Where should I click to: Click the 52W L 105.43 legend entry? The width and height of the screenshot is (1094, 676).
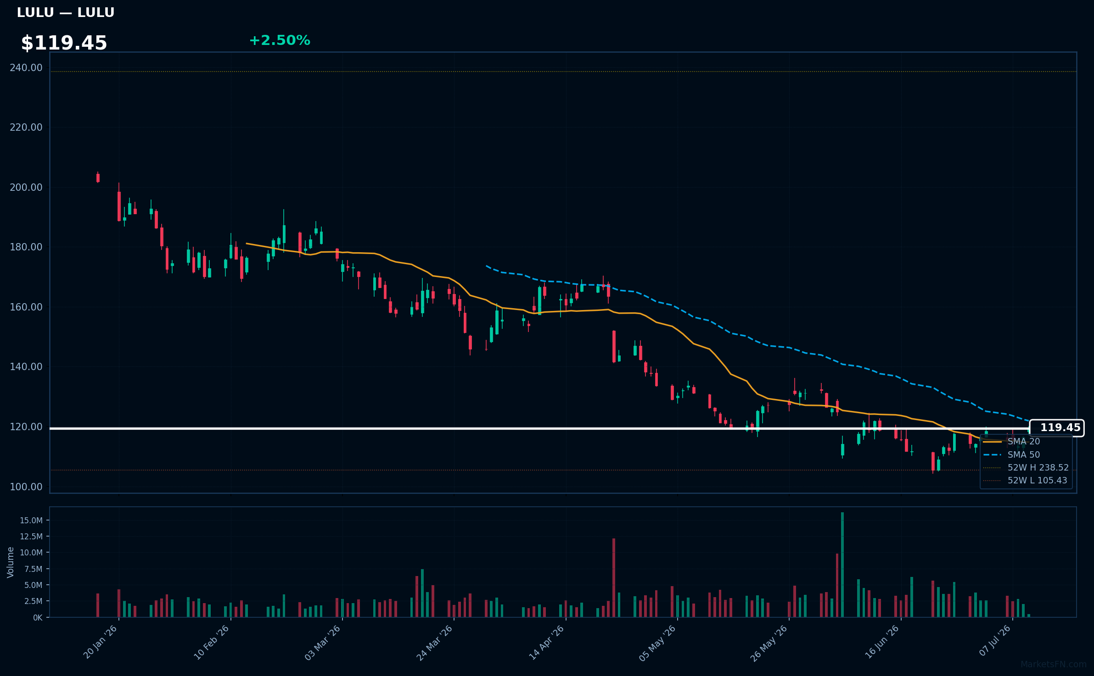point(1025,480)
